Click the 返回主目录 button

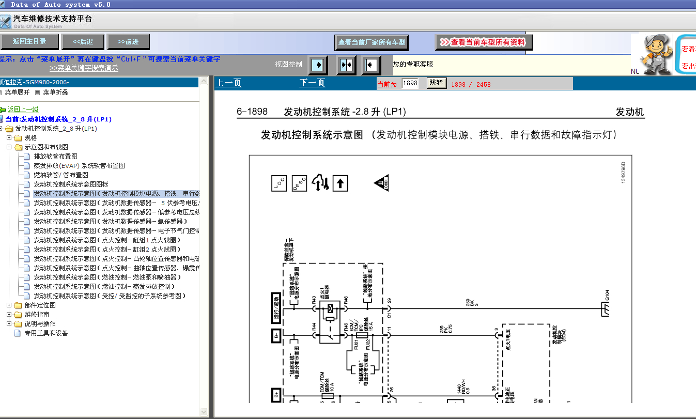point(29,42)
